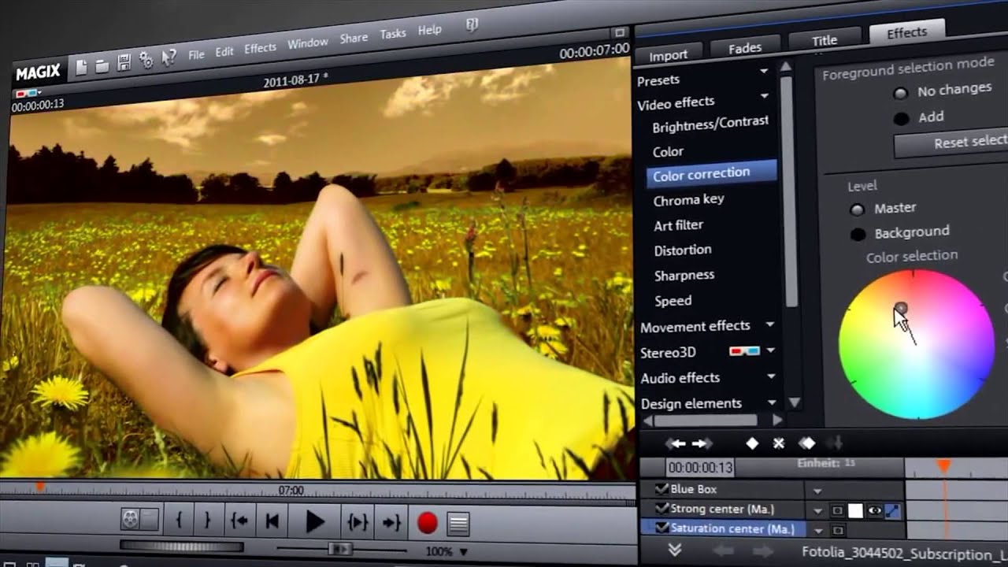Jump to beginning with skip-back icon

pos(272,521)
